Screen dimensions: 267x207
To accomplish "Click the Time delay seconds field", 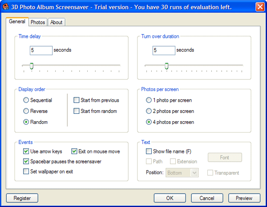I will 41,50.
